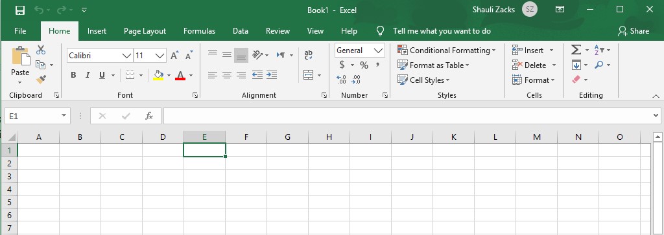Screen dimensions: 664x235
Task: Switch to the Insert tab
Action: click(97, 31)
